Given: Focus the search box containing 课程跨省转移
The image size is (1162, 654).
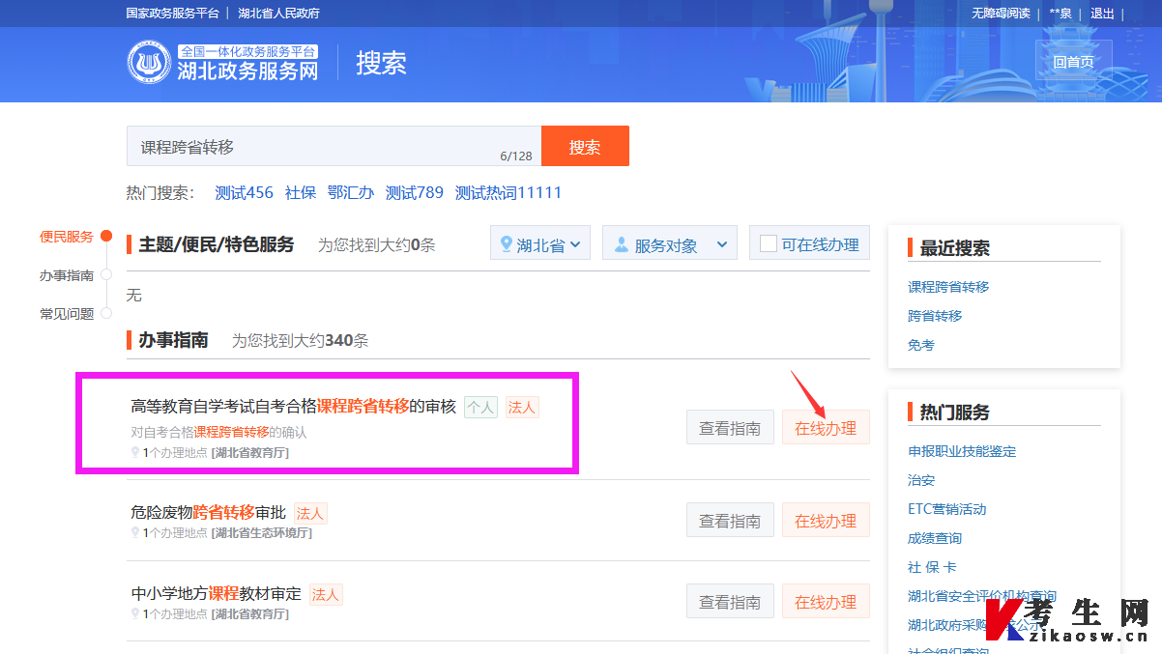Looking at the screenshot, I should (x=334, y=146).
